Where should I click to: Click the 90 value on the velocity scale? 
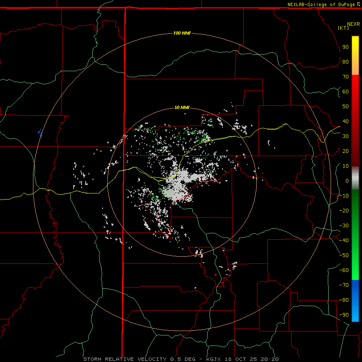[x=346, y=47]
